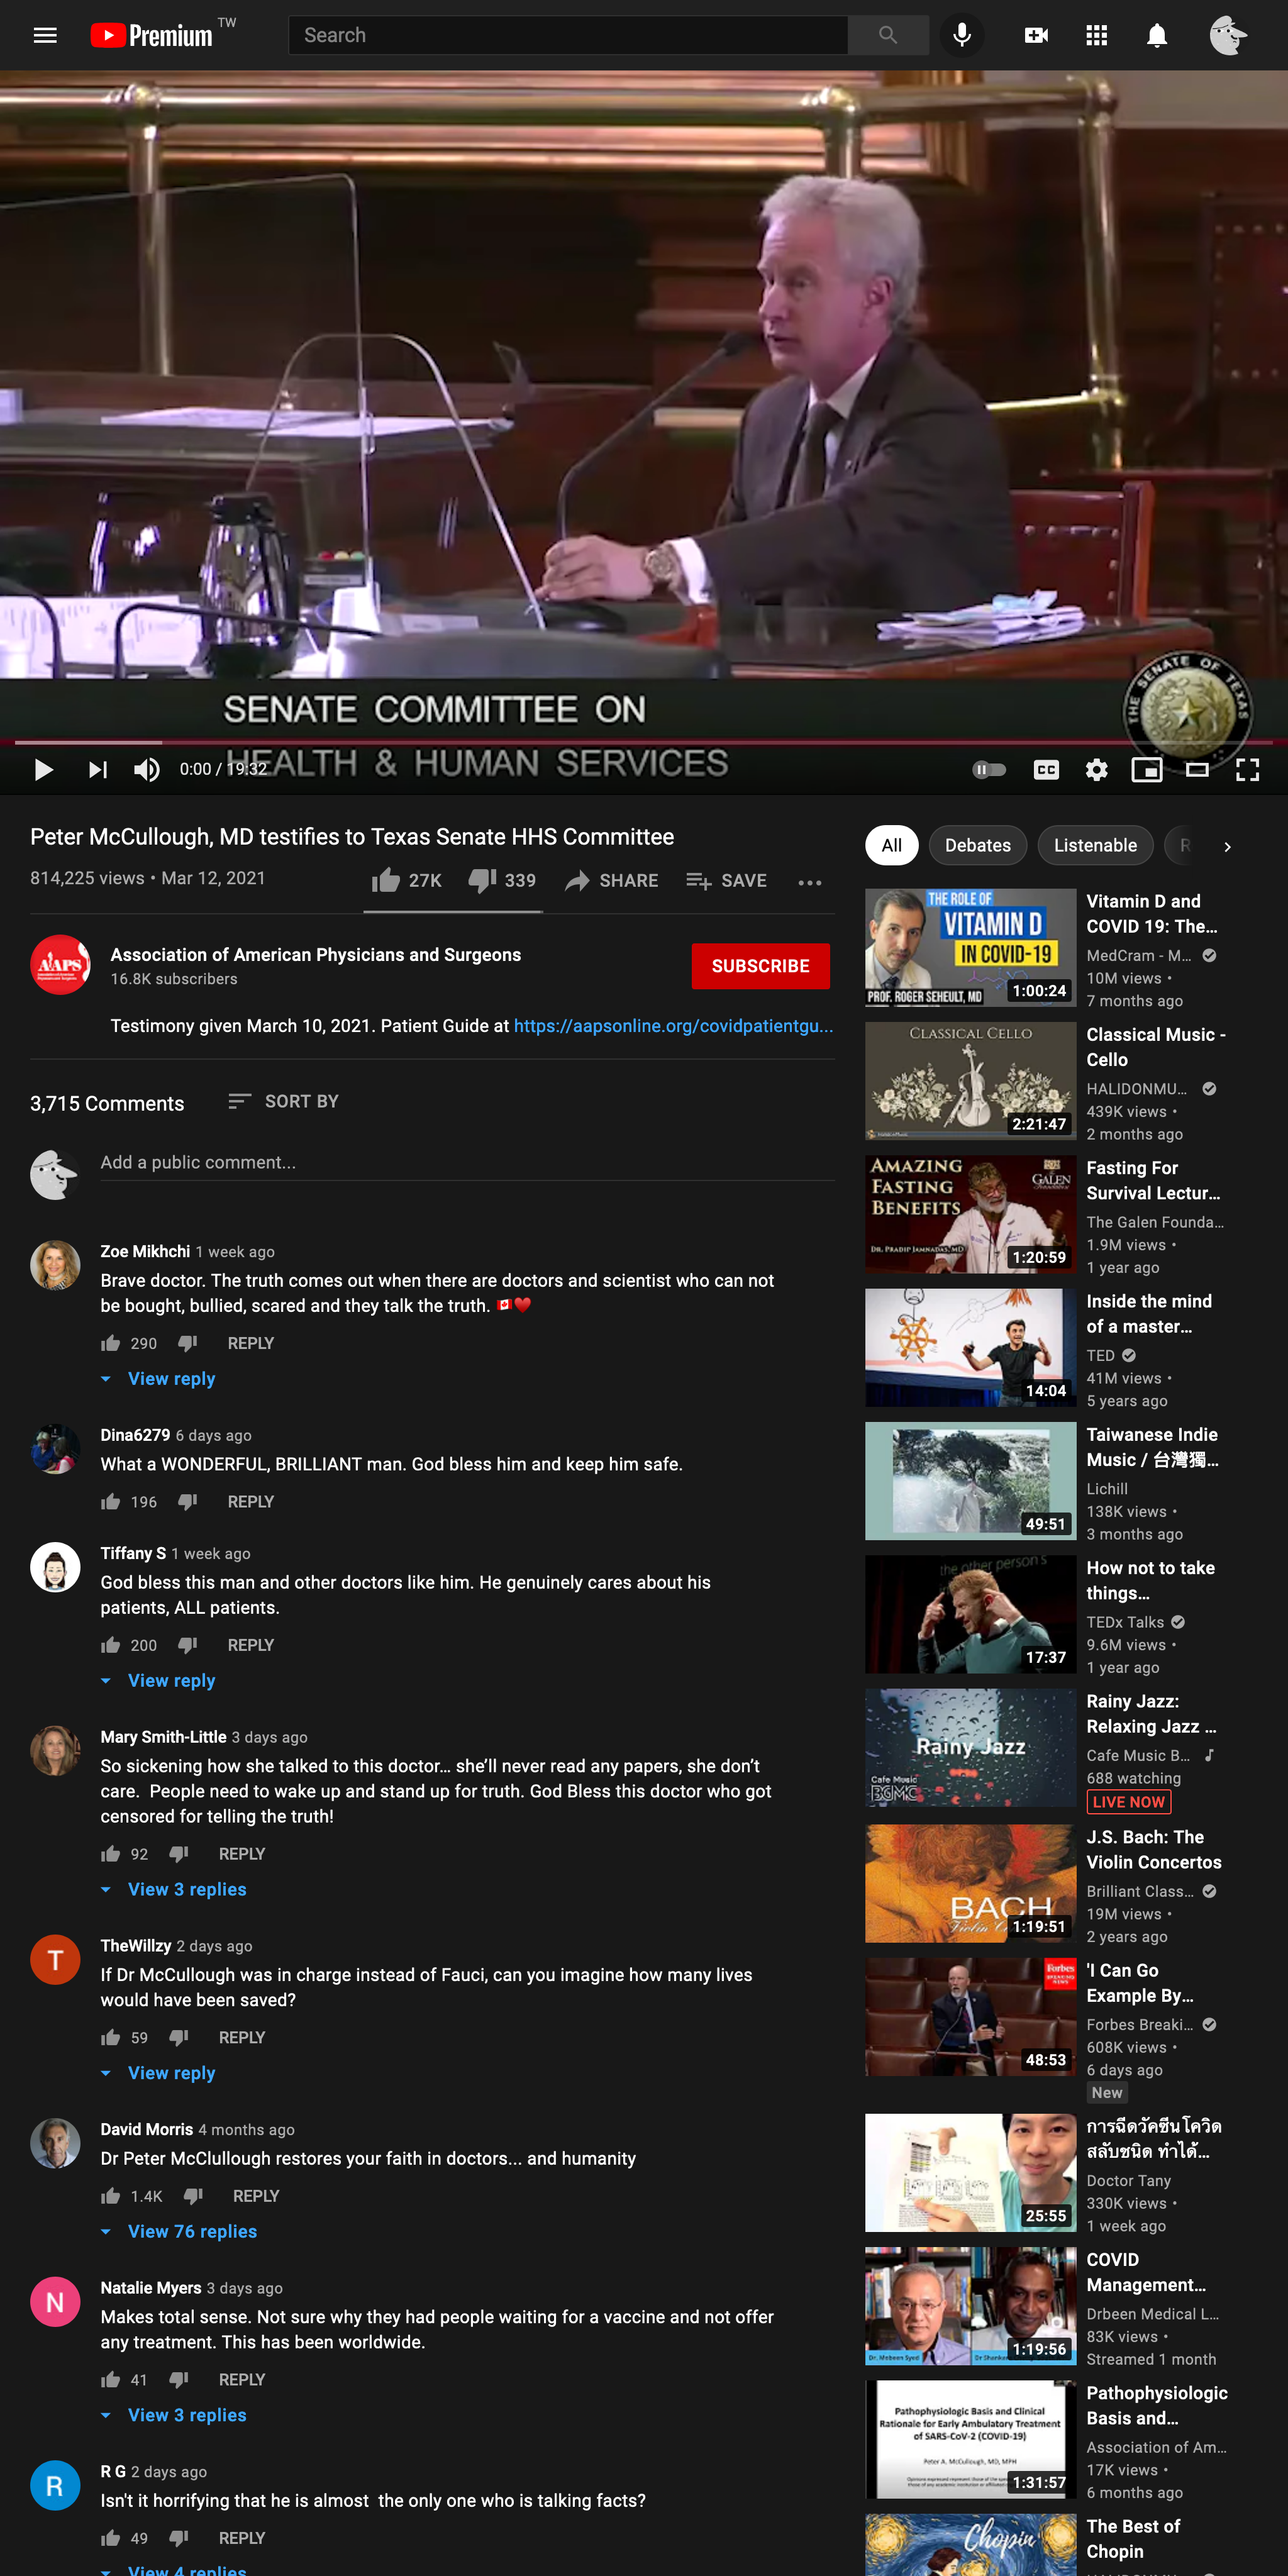Open the YouTube apps grid icon
The image size is (1288, 2576).
[1096, 35]
